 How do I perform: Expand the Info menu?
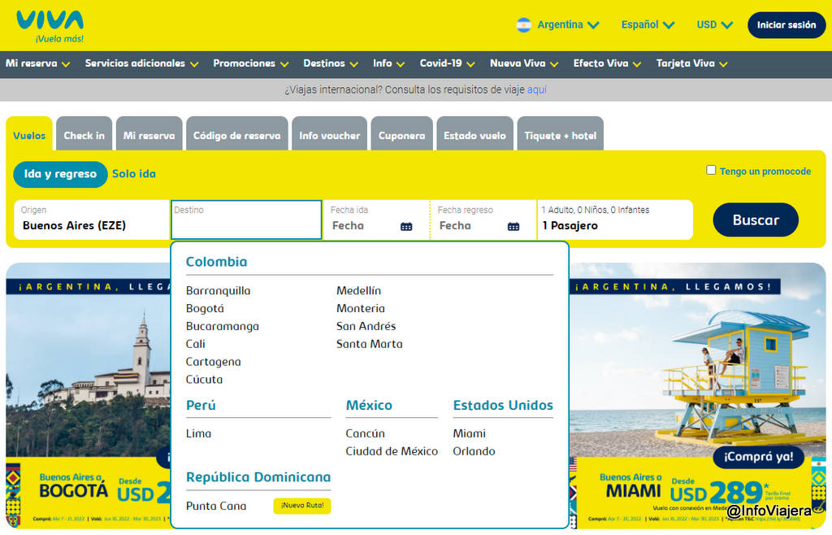(388, 63)
